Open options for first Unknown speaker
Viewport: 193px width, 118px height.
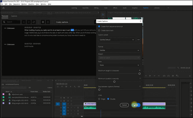tap(5, 28)
